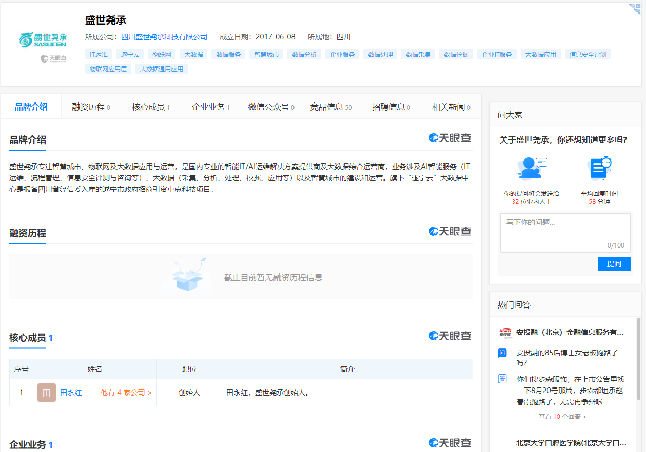Viewport: 646px width, 452px height.
Task: Select the 数据处理 tag
Action: click(x=380, y=54)
